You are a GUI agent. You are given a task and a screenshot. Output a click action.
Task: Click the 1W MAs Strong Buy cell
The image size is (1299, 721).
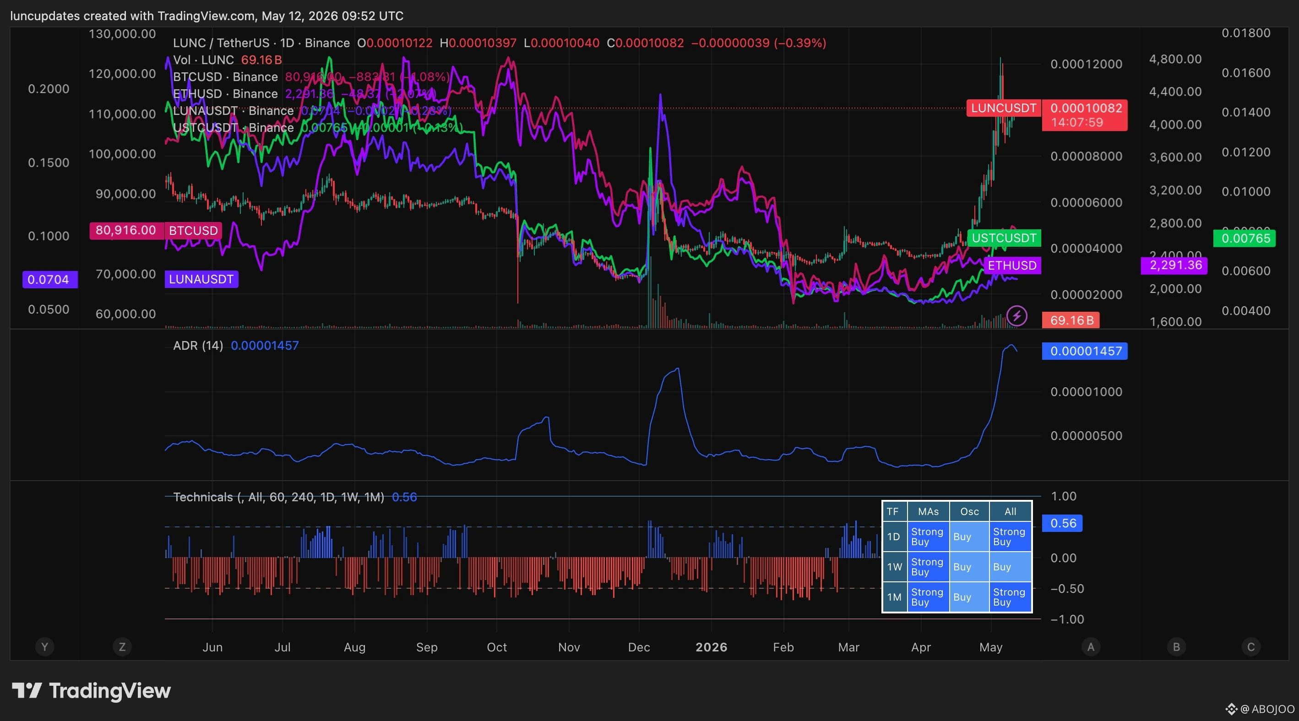coord(929,567)
